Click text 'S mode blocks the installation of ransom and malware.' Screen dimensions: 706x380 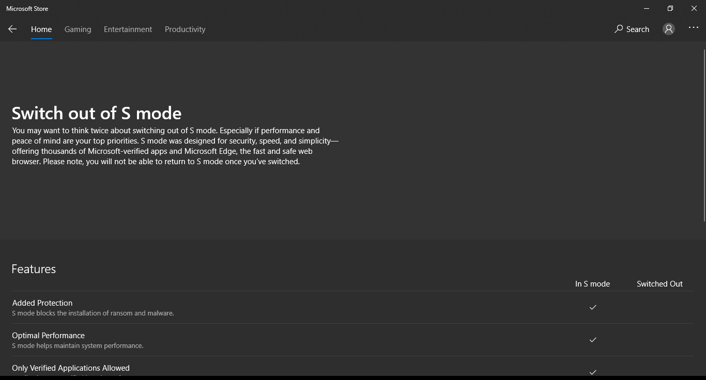(93, 313)
